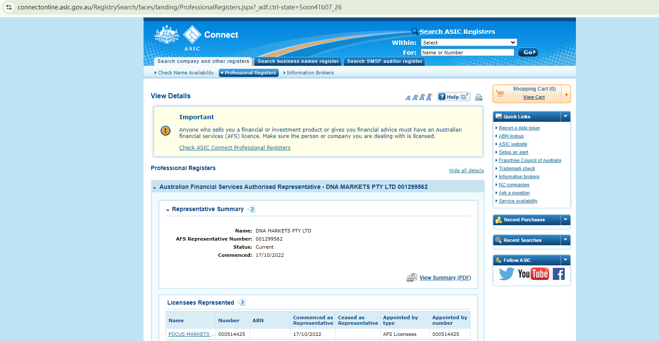This screenshot has width=659, height=341.
Task: Click the Setup an alert link
Action: [513, 152]
